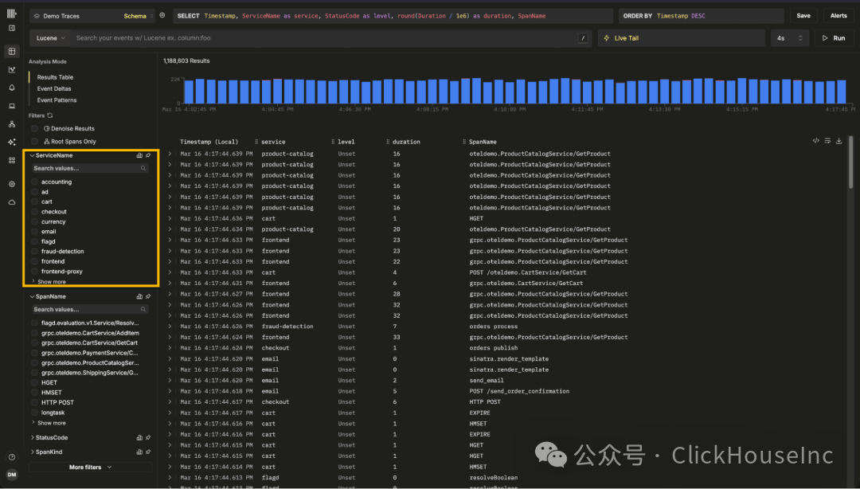Screen dimensions: 860x489
Task: Open the chart explorer sidebar icon
Action: click(11, 70)
